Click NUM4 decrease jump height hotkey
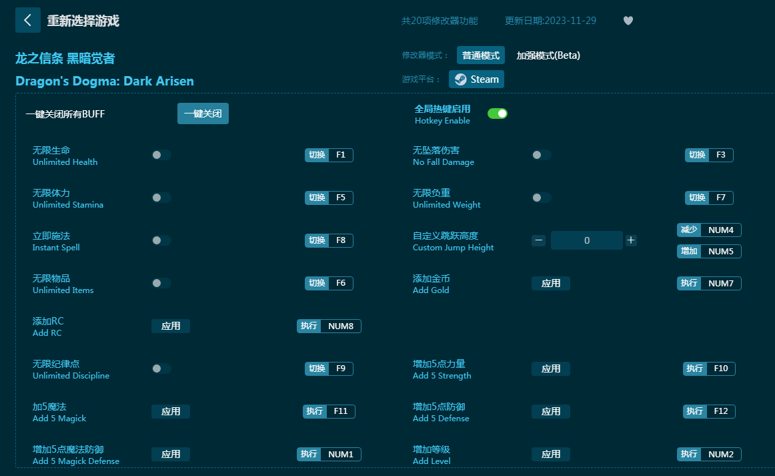Viewport: 775px width, 476px height. [x=709, y=230]
